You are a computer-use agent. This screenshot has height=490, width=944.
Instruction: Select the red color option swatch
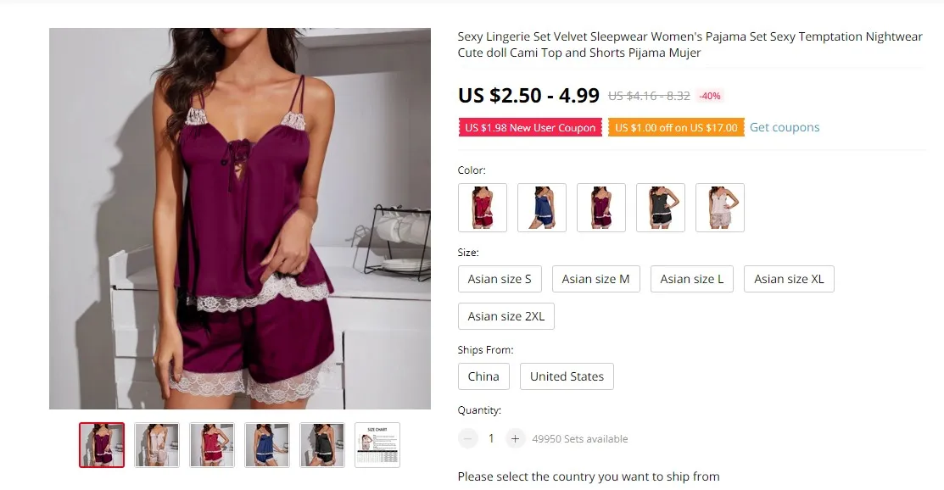pyautogui.click(x=483, y=208)
